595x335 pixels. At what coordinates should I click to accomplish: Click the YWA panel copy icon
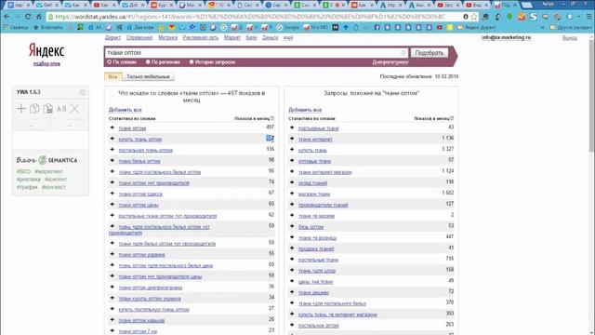tap(34, 109)
